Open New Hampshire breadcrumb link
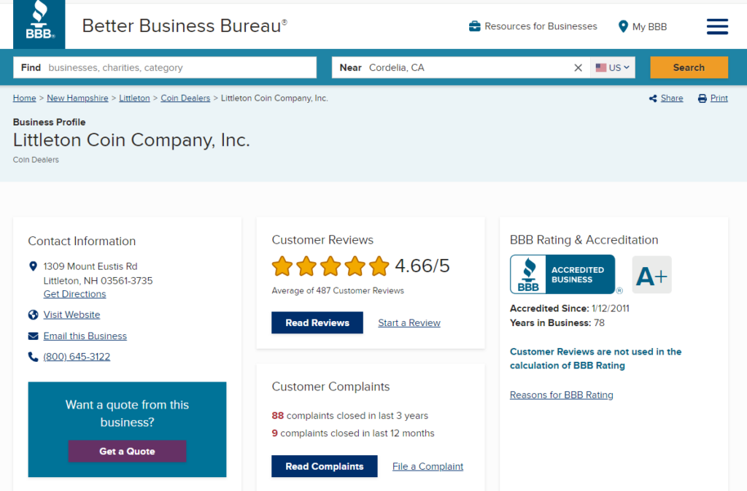747x491 pixels. point(77,98)
